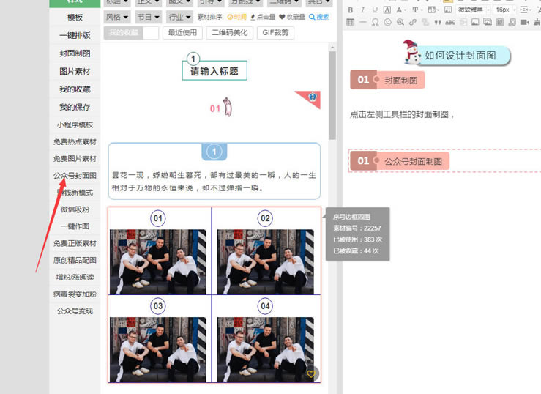
Task: Sort materials by 收藏量
Action: click(292, 17)
